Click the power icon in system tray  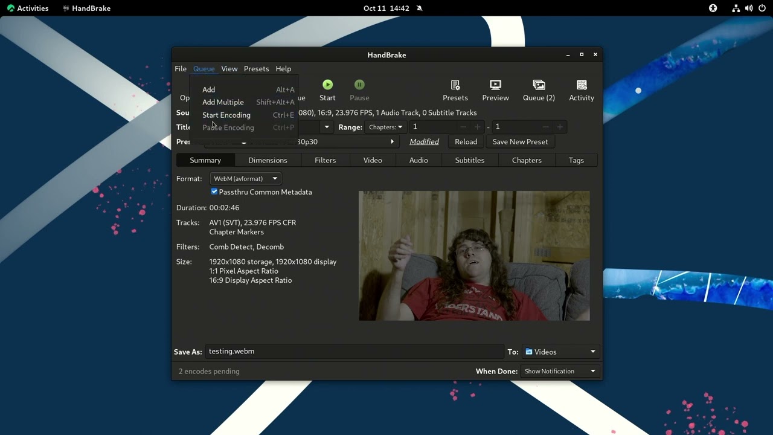[762, 8]
